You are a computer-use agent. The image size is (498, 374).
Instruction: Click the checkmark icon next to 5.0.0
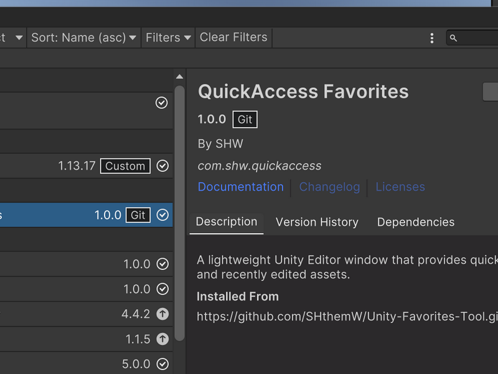(162, 364)
